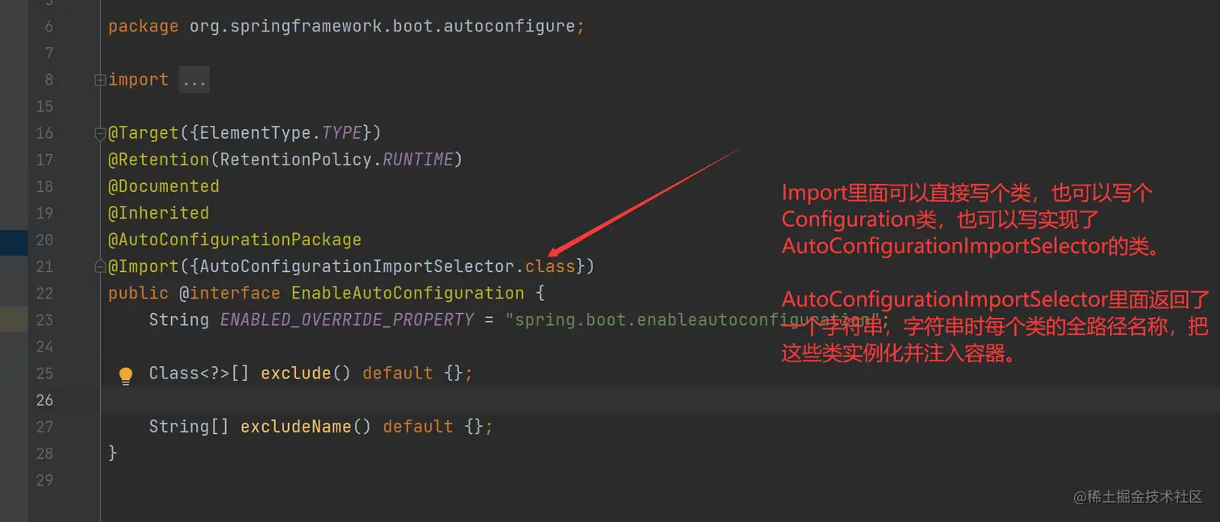The height and width of the screenshot is (522, 1220).
Task: Click the "import" keyword on line 8
Action: pyautogui.click(x=139, y=80)
